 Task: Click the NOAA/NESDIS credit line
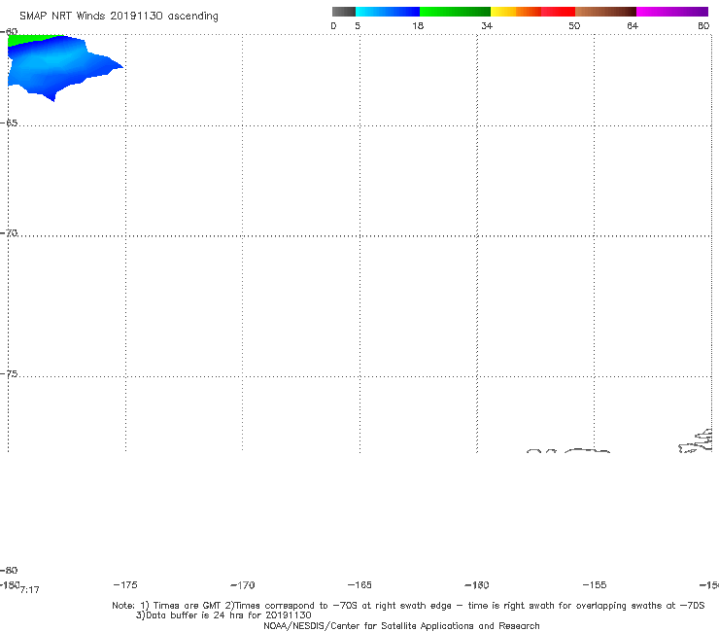point(401,626)
